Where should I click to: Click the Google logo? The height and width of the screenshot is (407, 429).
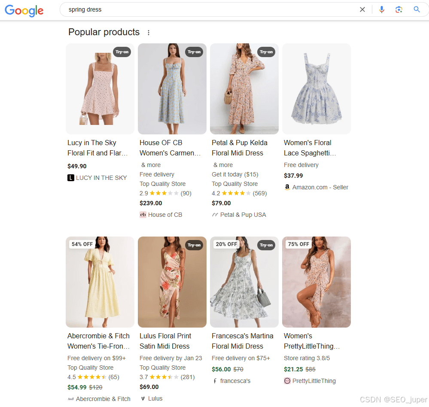(24, 11)
